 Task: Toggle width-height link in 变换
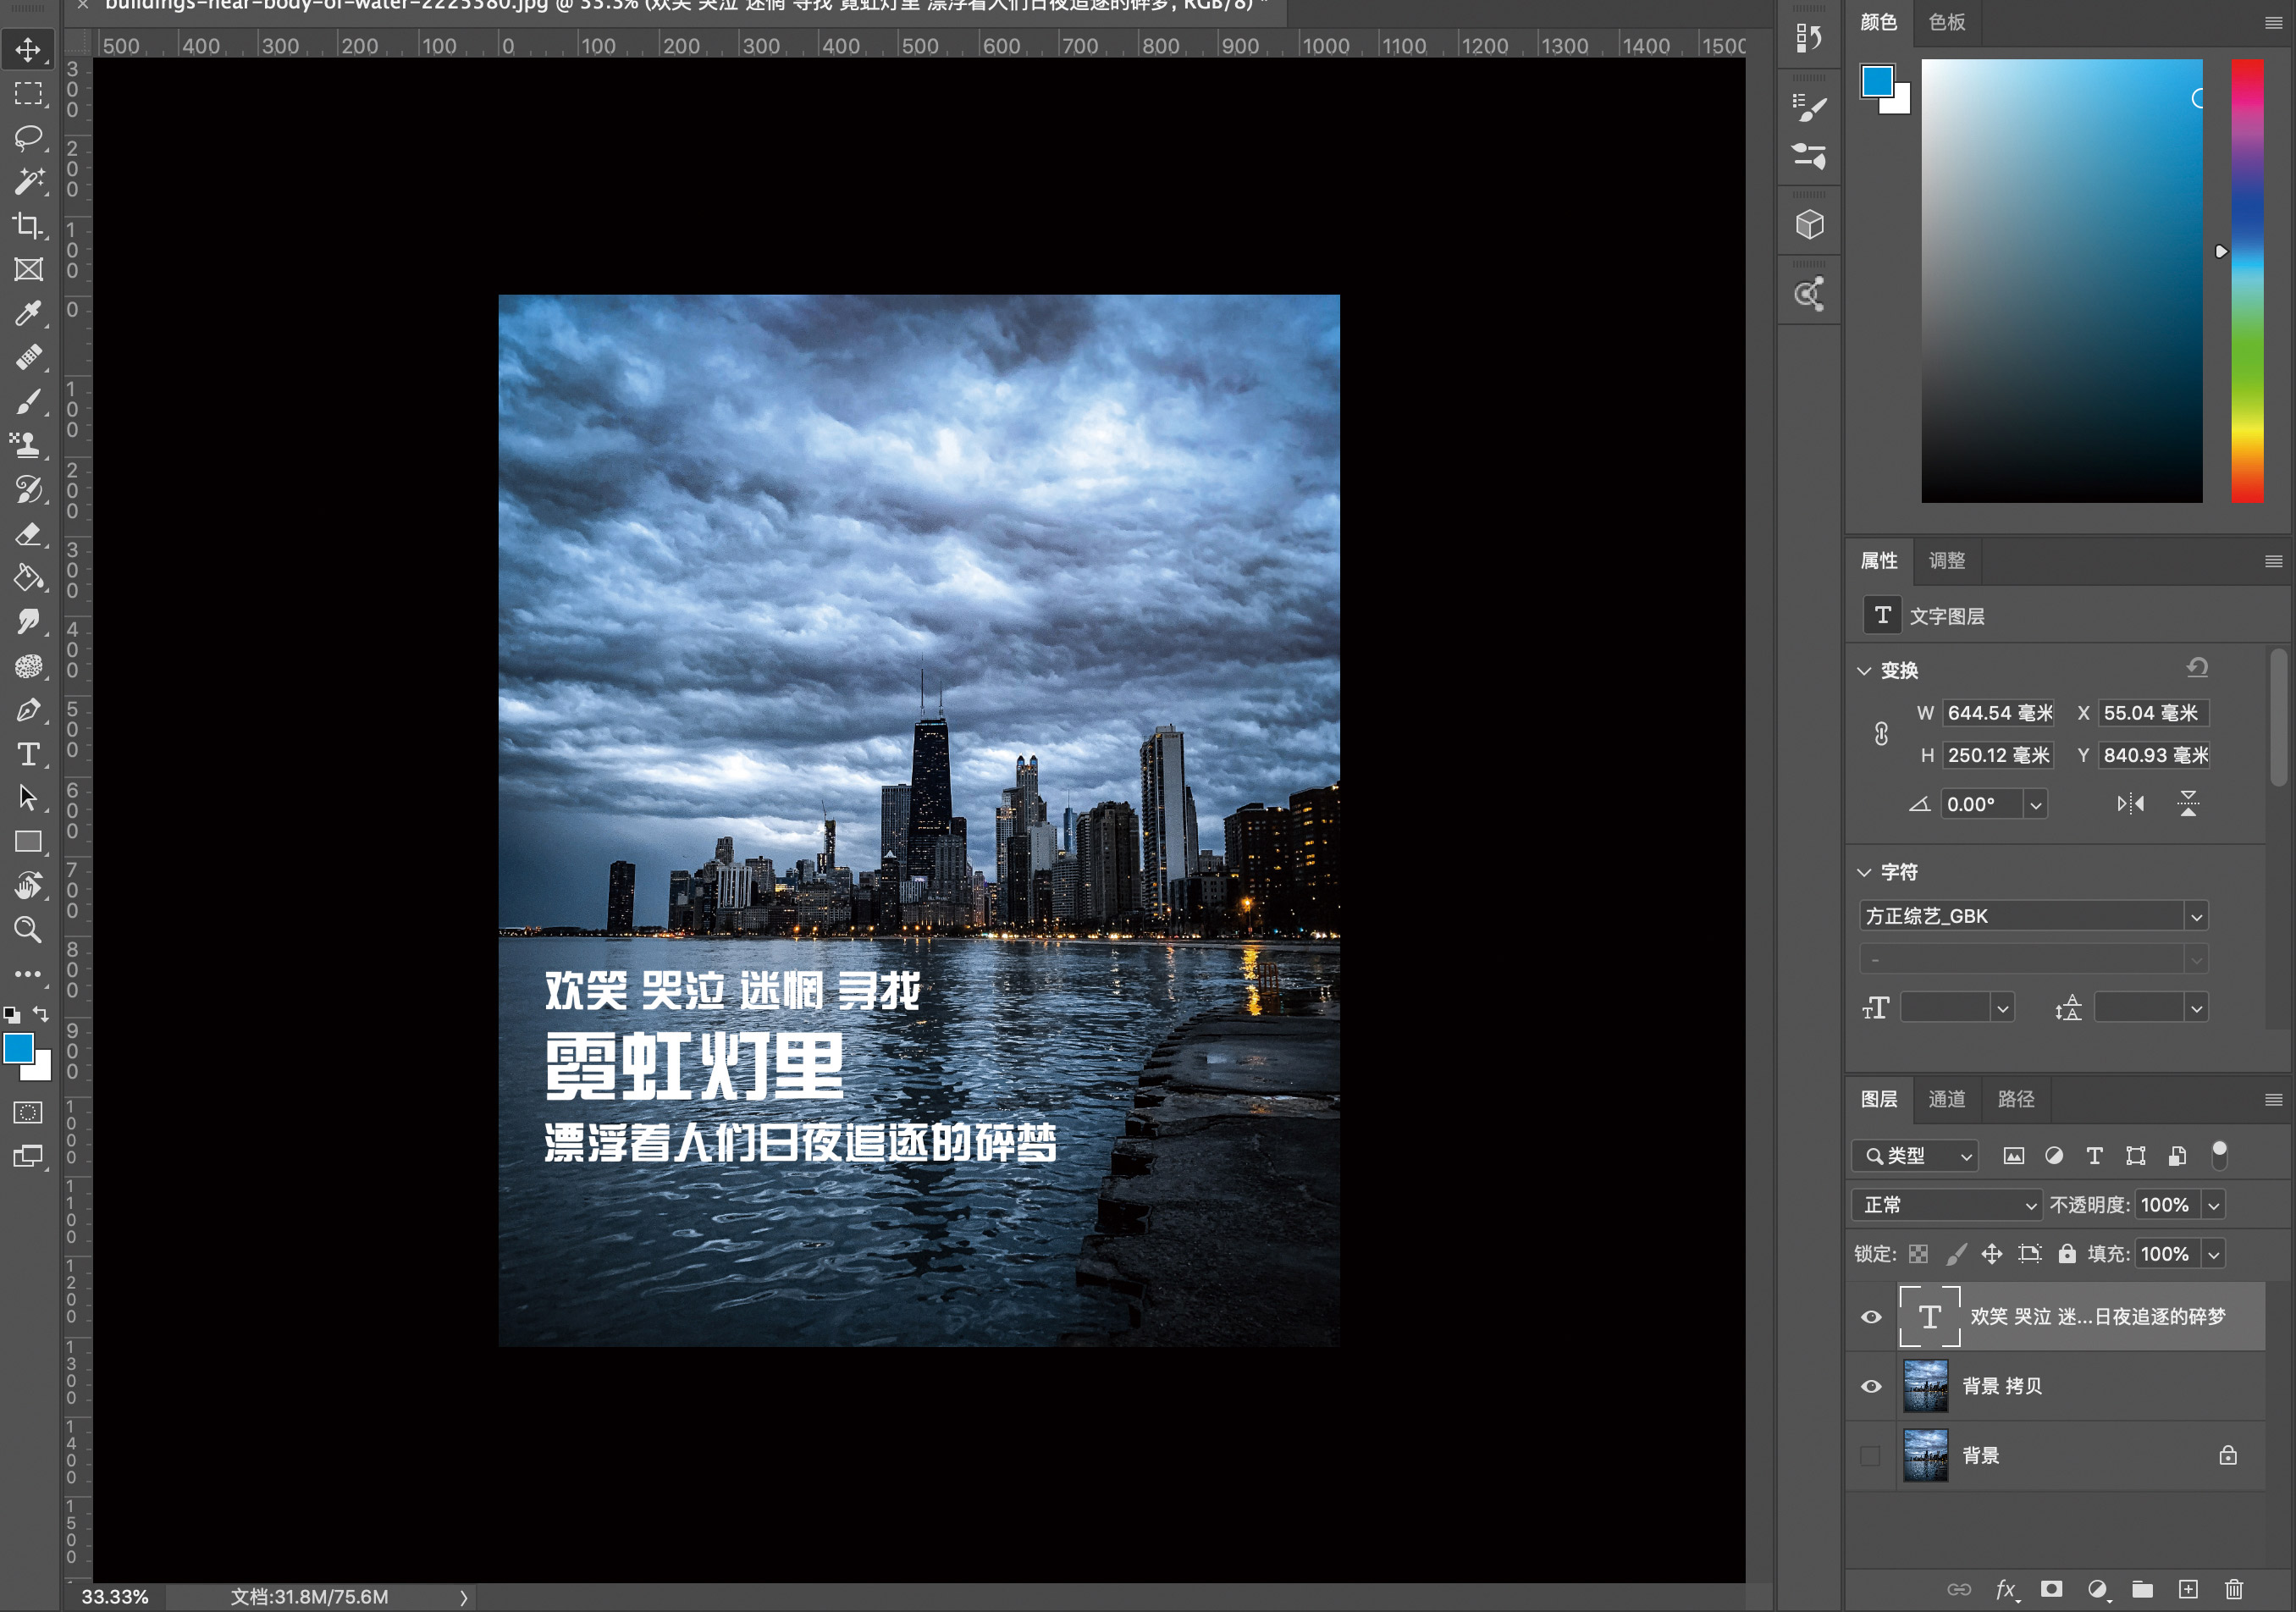coord(1881,734)
